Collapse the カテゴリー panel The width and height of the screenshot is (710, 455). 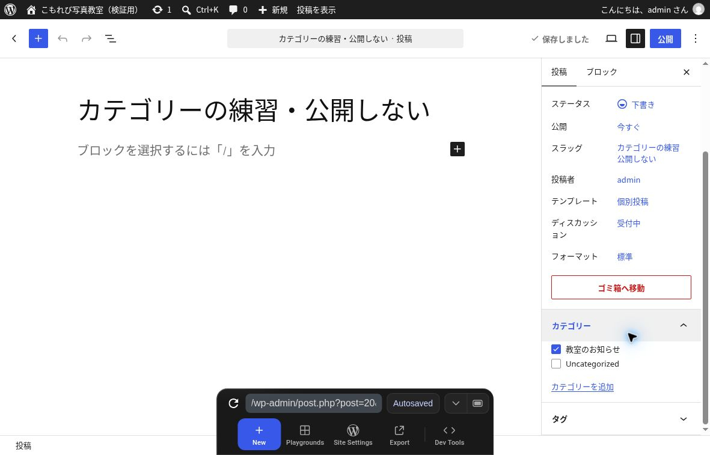[621, 326]
